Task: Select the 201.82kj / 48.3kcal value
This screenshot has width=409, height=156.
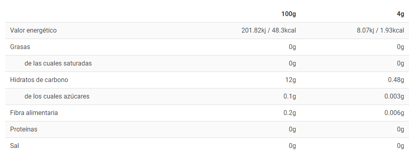Action: pyautogui.click(x=269, y=31)
